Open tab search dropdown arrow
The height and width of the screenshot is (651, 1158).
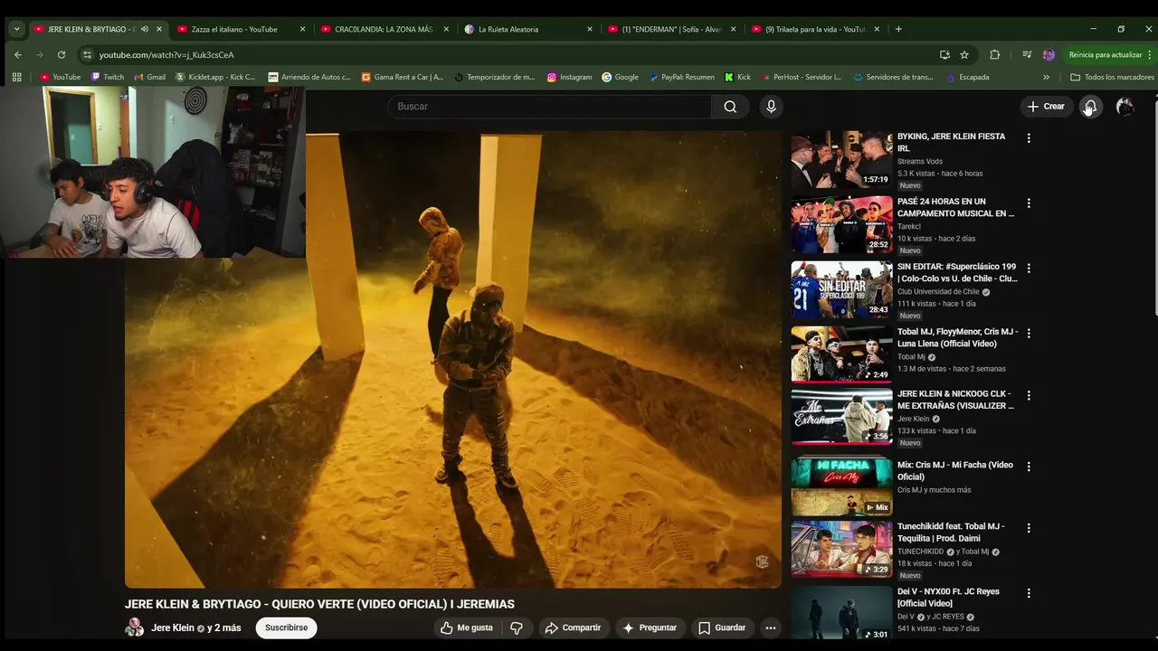click(16, 29)
